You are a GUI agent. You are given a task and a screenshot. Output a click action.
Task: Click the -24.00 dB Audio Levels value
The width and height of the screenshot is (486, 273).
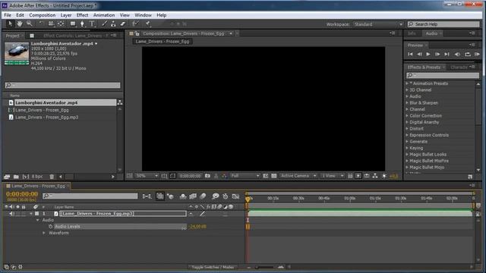(x=197, y=227)
